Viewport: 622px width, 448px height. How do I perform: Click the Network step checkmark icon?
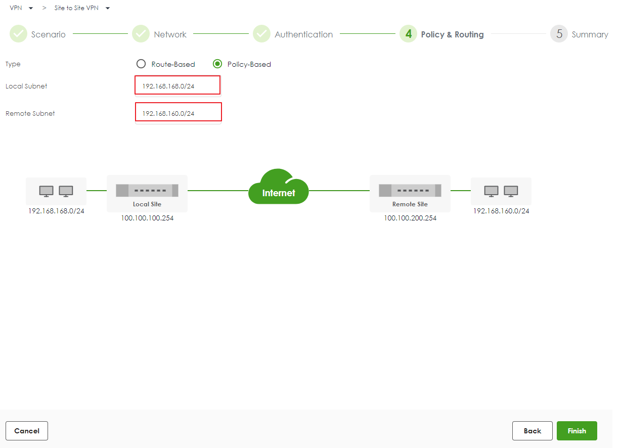coord(141,34)
